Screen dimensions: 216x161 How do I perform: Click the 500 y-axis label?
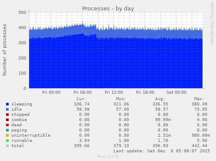[22, 13]
